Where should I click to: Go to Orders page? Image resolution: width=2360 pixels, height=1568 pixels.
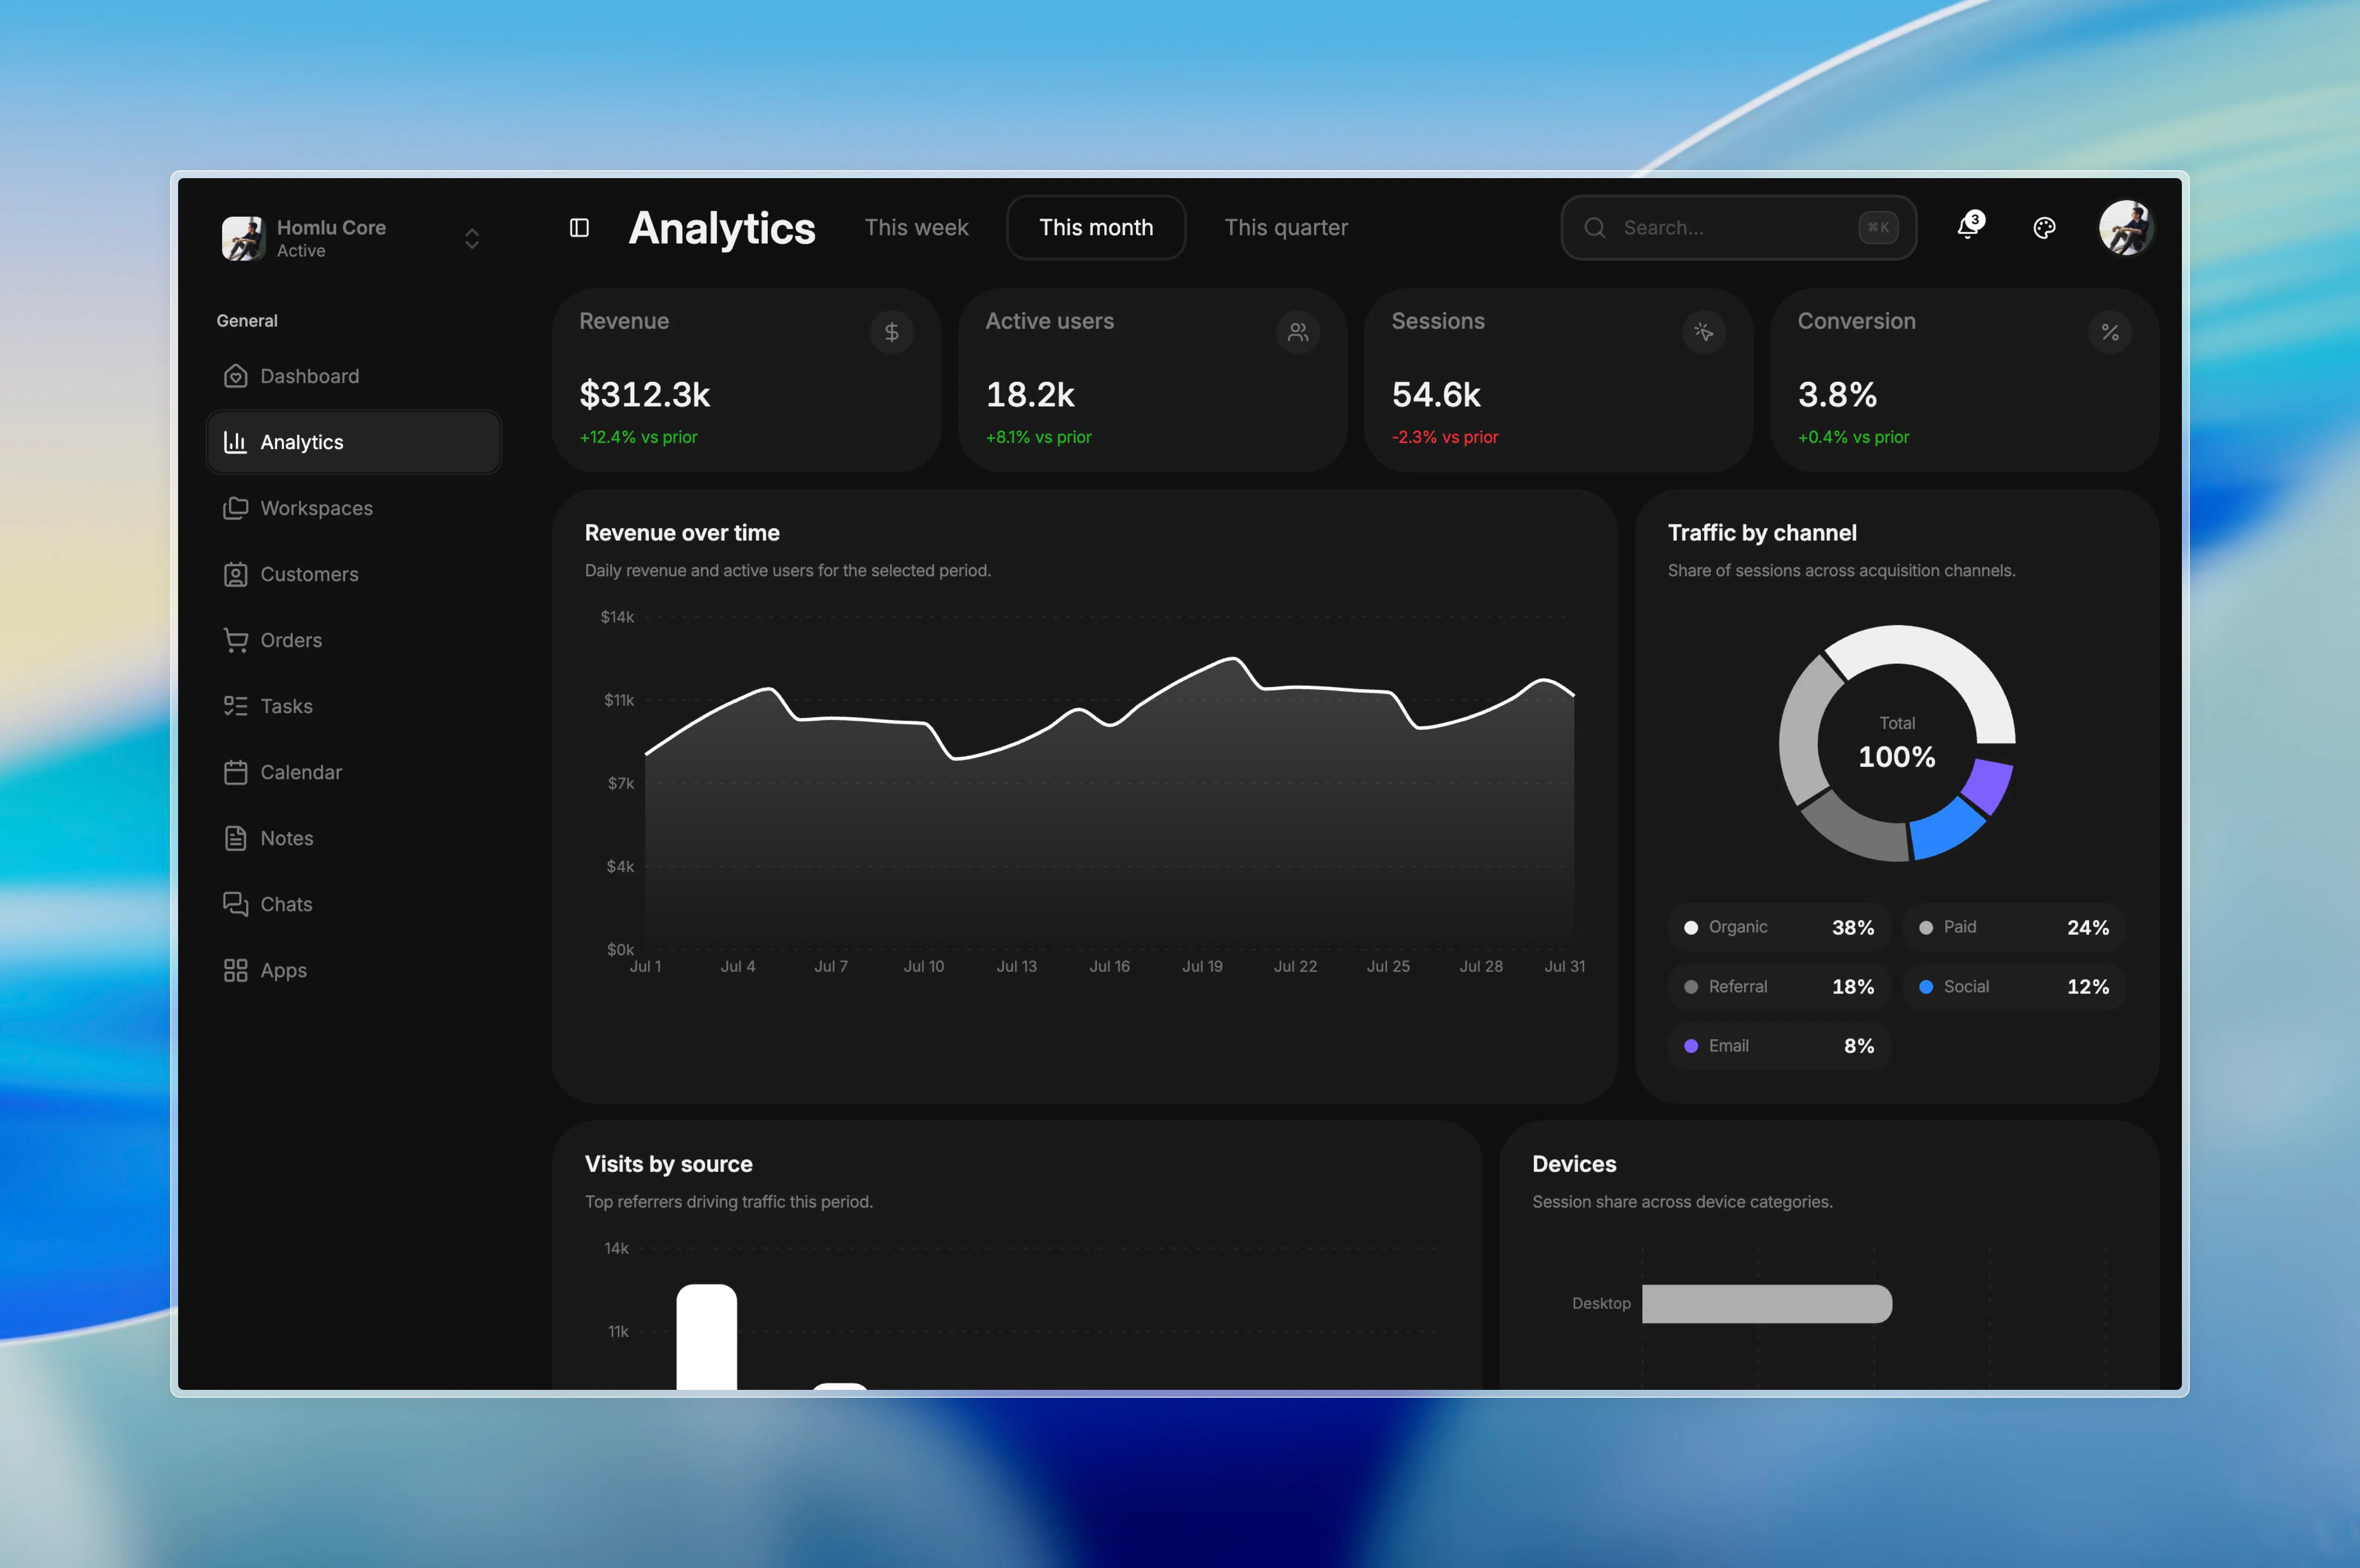[354, 640]
